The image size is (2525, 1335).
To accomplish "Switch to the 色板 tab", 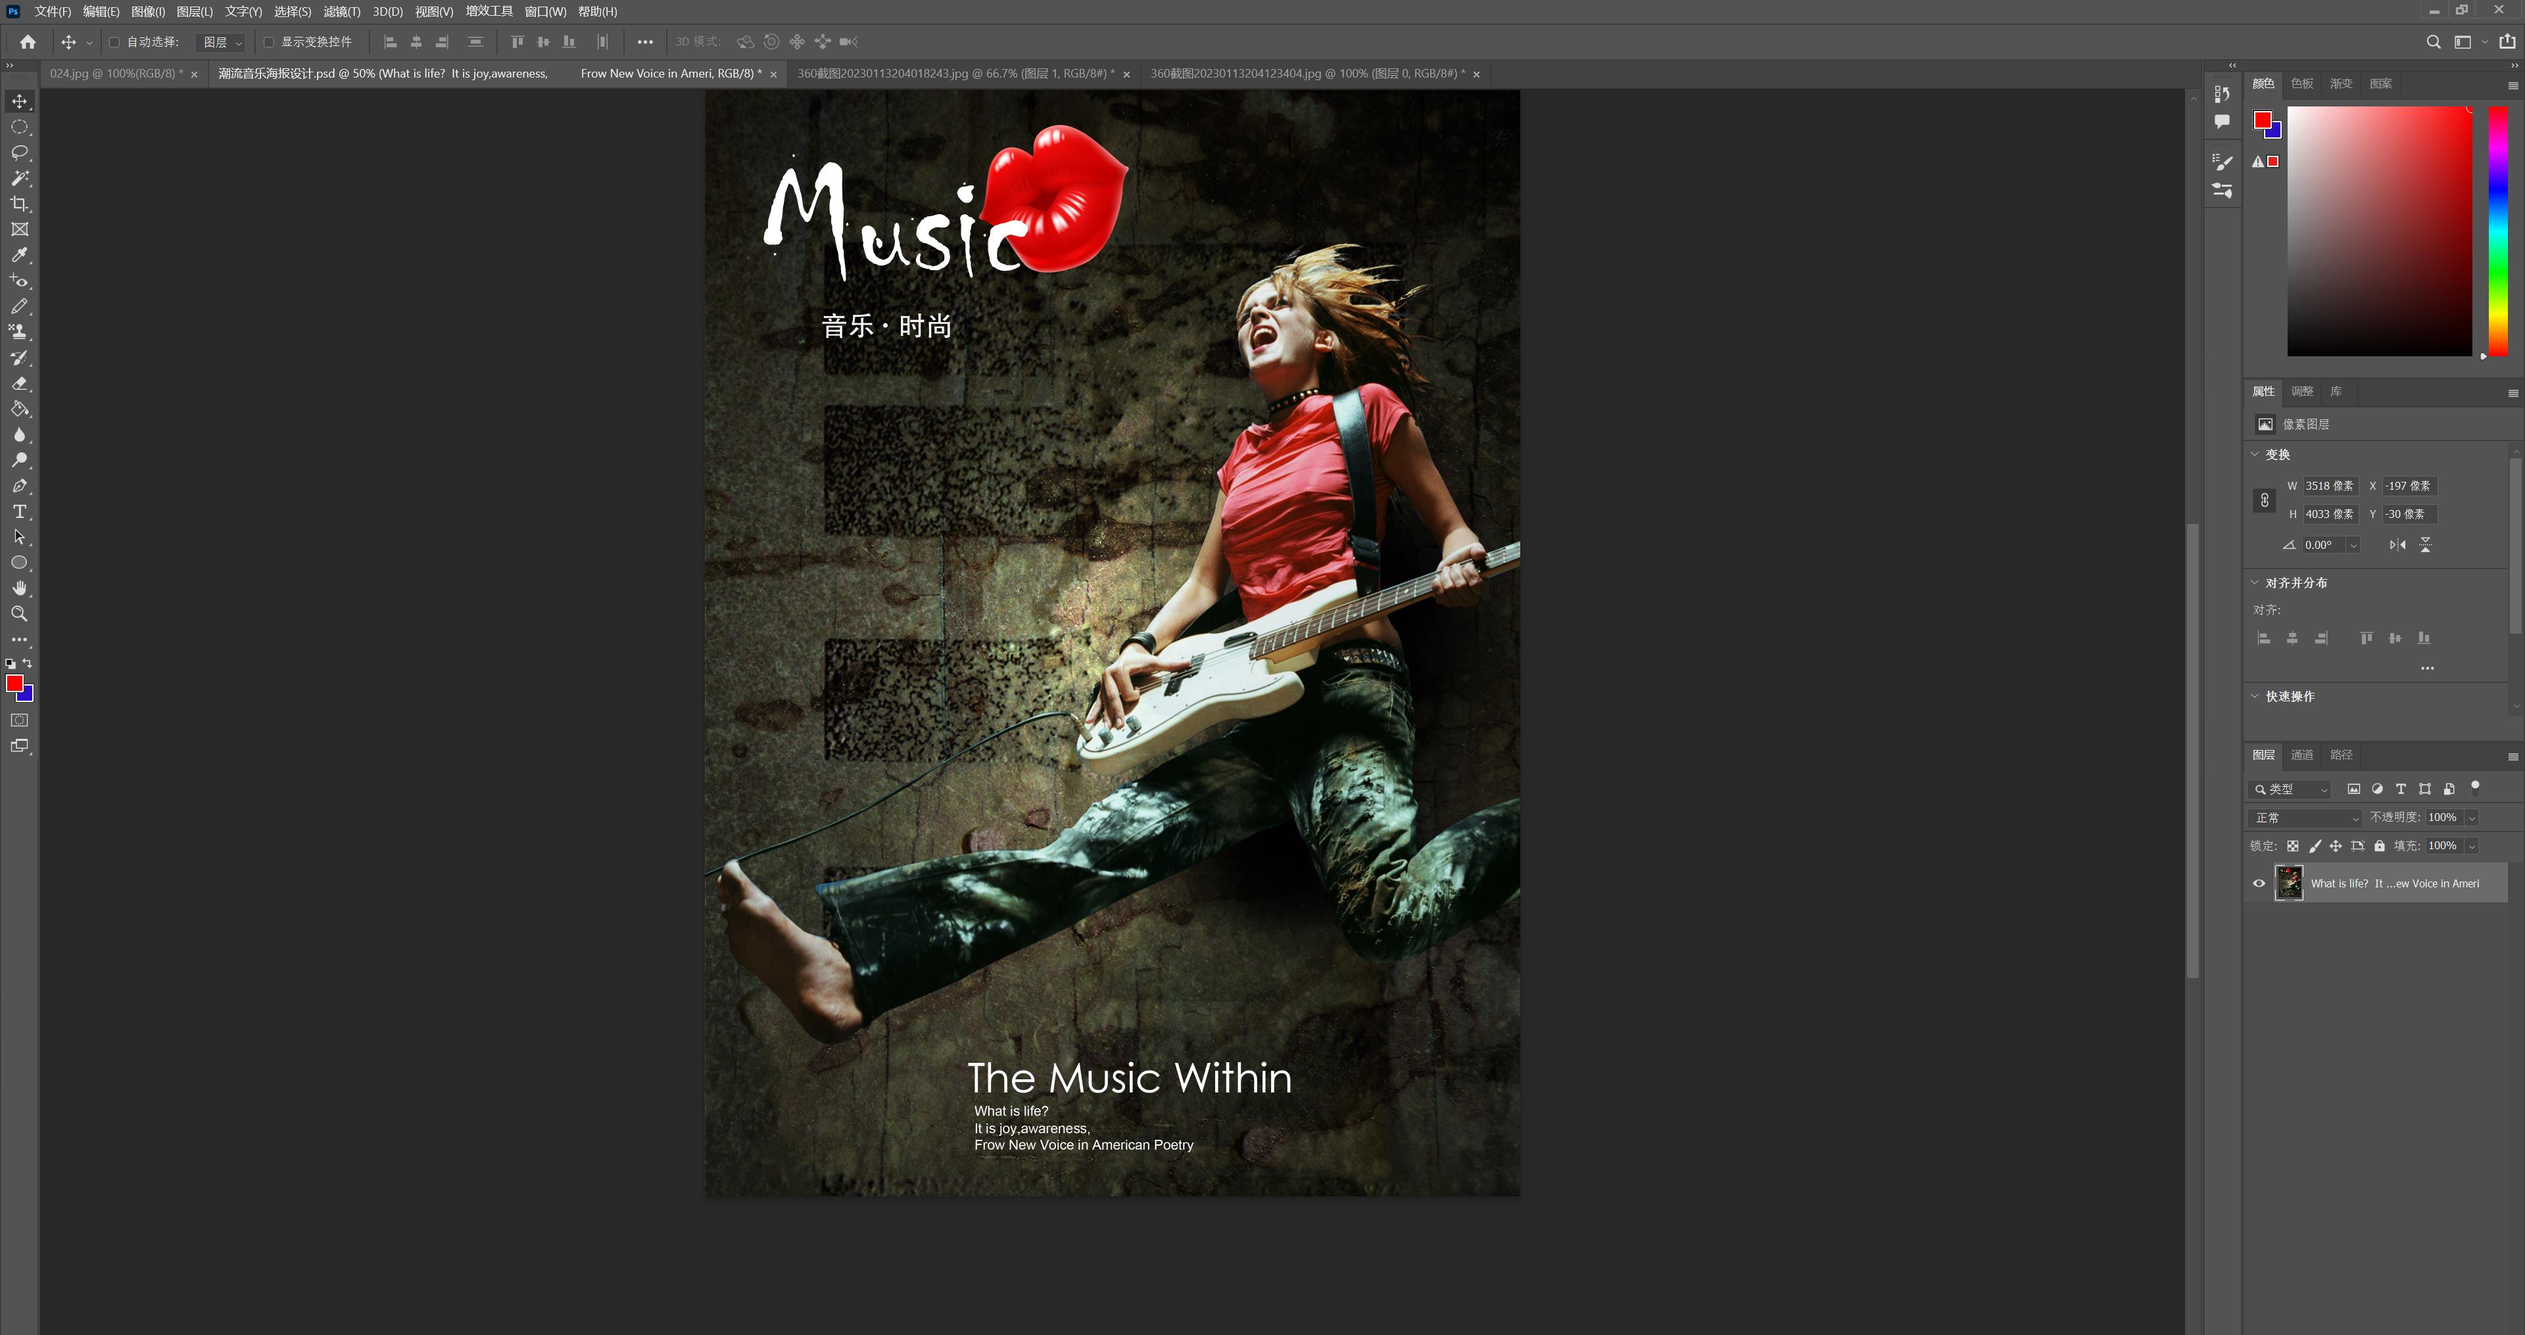I will point(2303,83).
